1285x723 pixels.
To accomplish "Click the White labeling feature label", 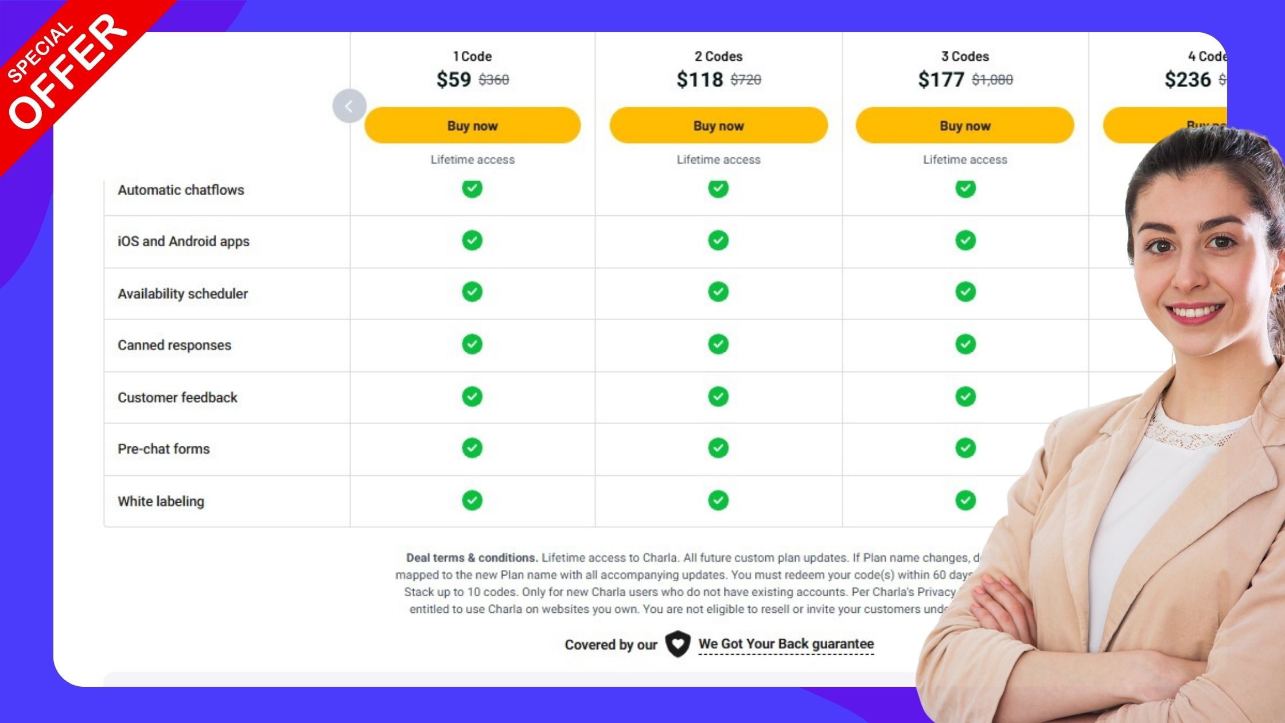I will pyautogui.click(x=161, y=501).
